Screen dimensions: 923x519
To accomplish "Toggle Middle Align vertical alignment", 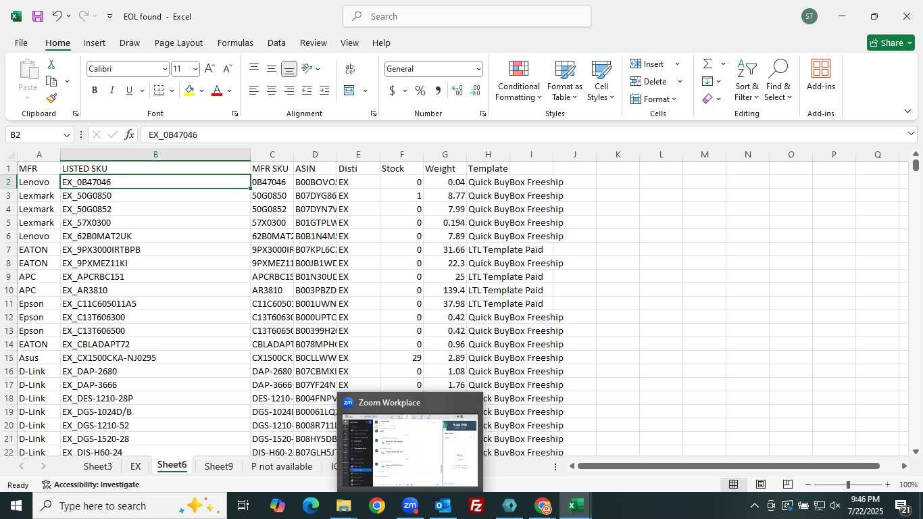I will click(272, 69).
